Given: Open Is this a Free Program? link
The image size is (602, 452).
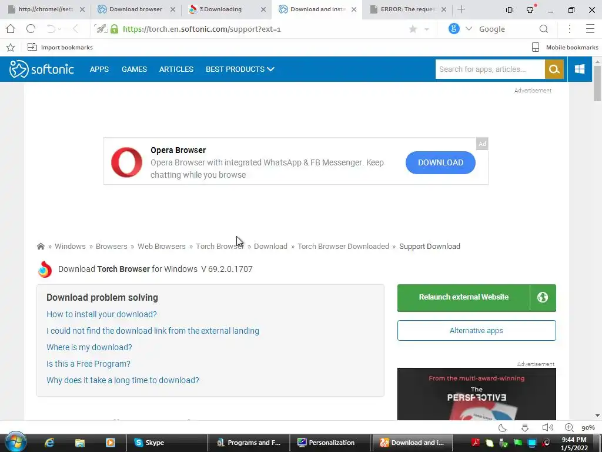Looking at the screenshot, I should click(88, 364).
